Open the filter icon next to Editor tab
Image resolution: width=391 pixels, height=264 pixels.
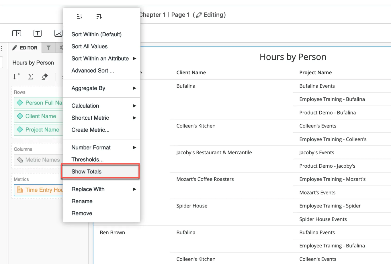pyautogui.click(x=48, y=48)
